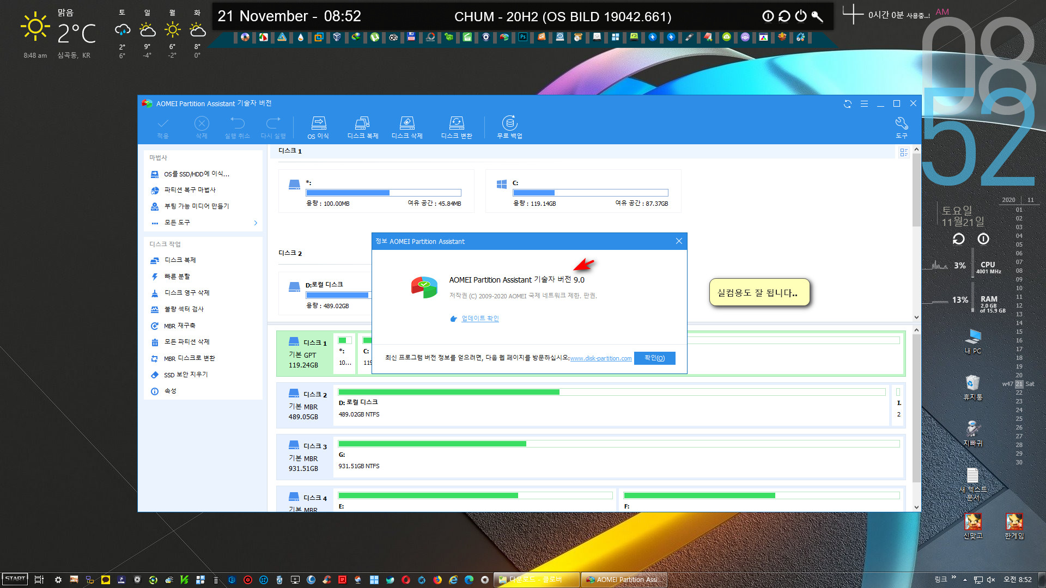This screenshot has width=1046, height=588.
Task: Open the 도구 wrench menu in the toolbar
Action: click(x=902, y=127)
